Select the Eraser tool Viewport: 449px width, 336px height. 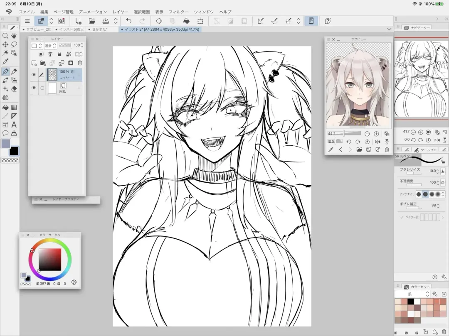pos(14,88)
